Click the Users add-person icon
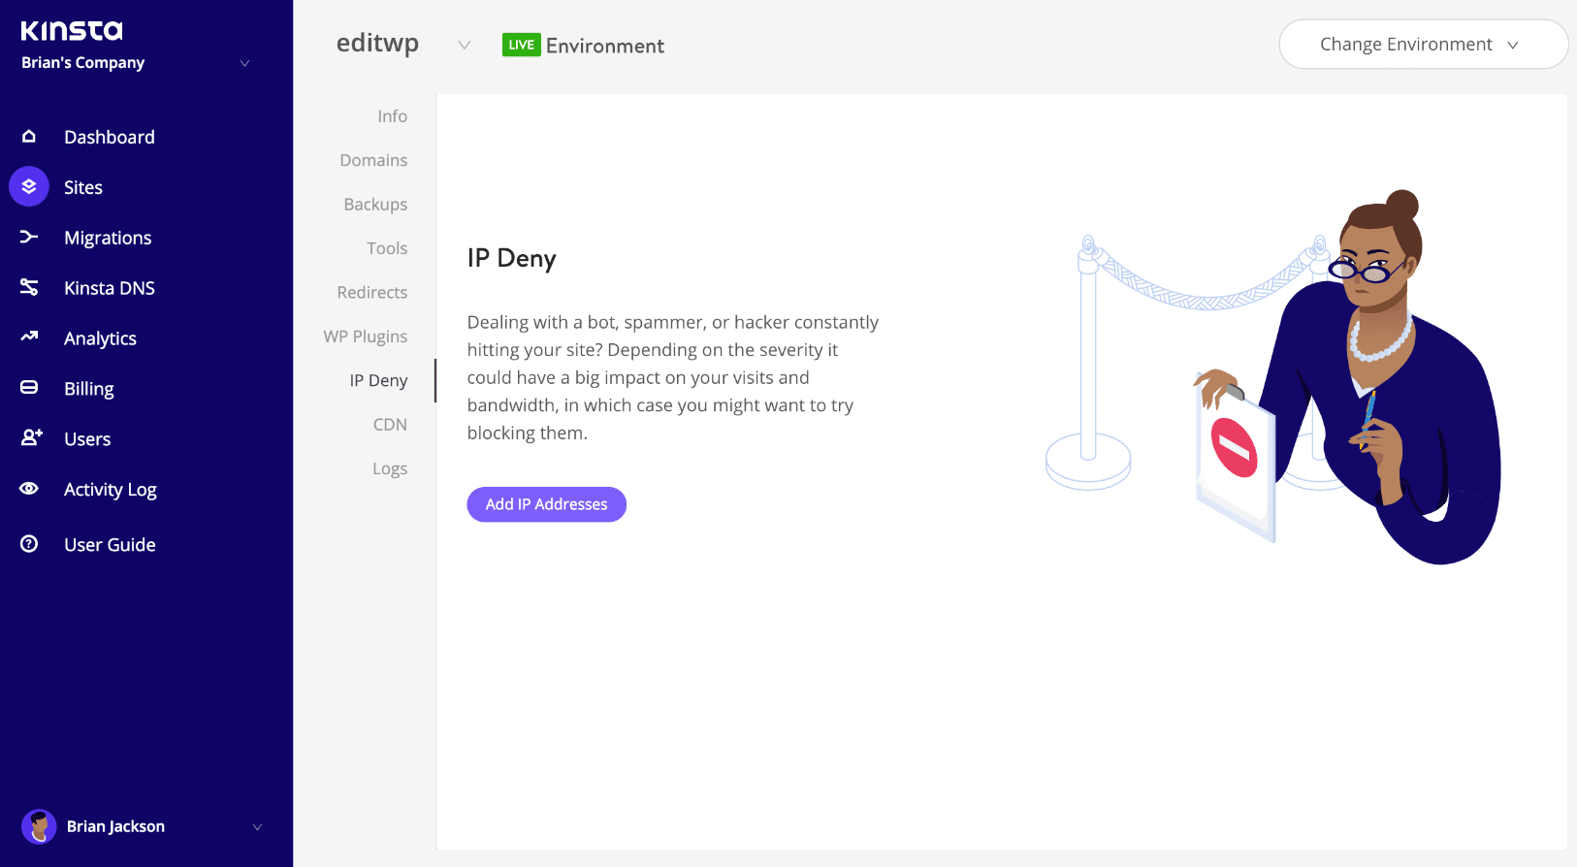This screenshot has width=1577, height=867. coord(31,437)
